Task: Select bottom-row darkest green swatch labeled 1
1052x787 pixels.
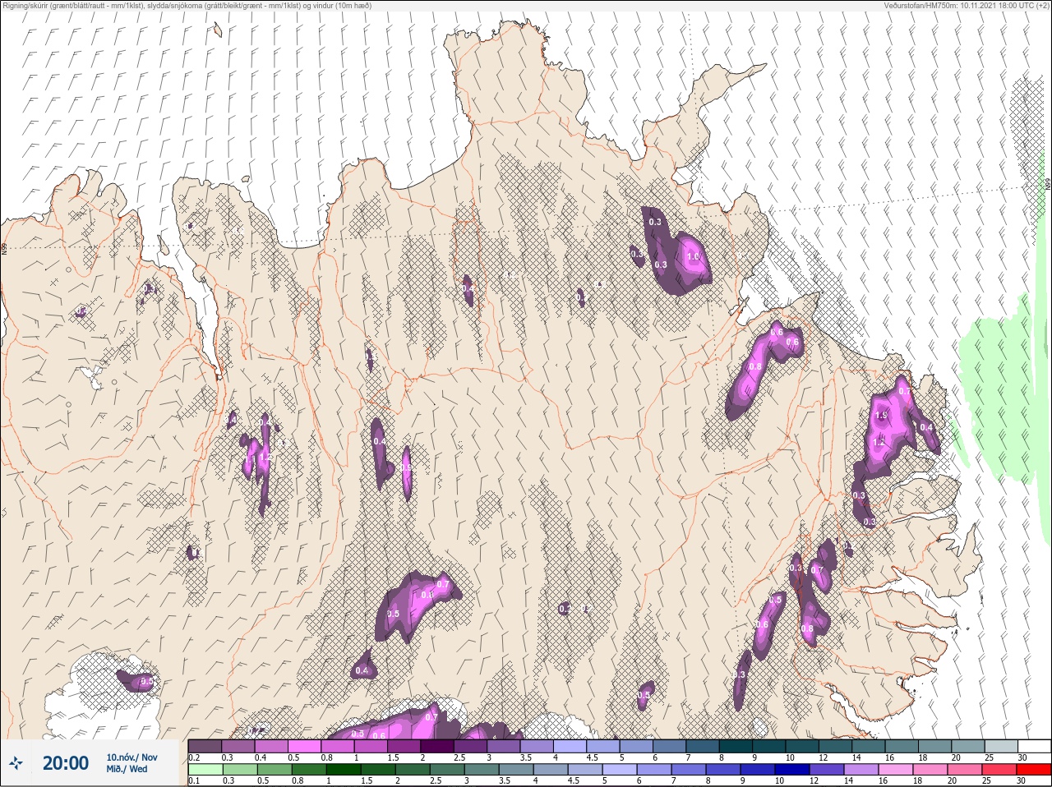Action: point(344,771)
